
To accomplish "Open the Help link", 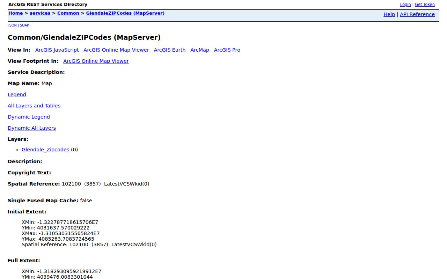I will click(x=389, y=14).
